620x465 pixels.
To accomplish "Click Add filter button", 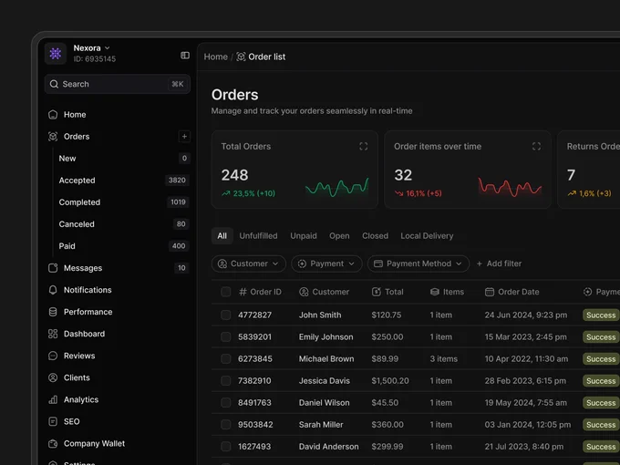I will point(499,263).
